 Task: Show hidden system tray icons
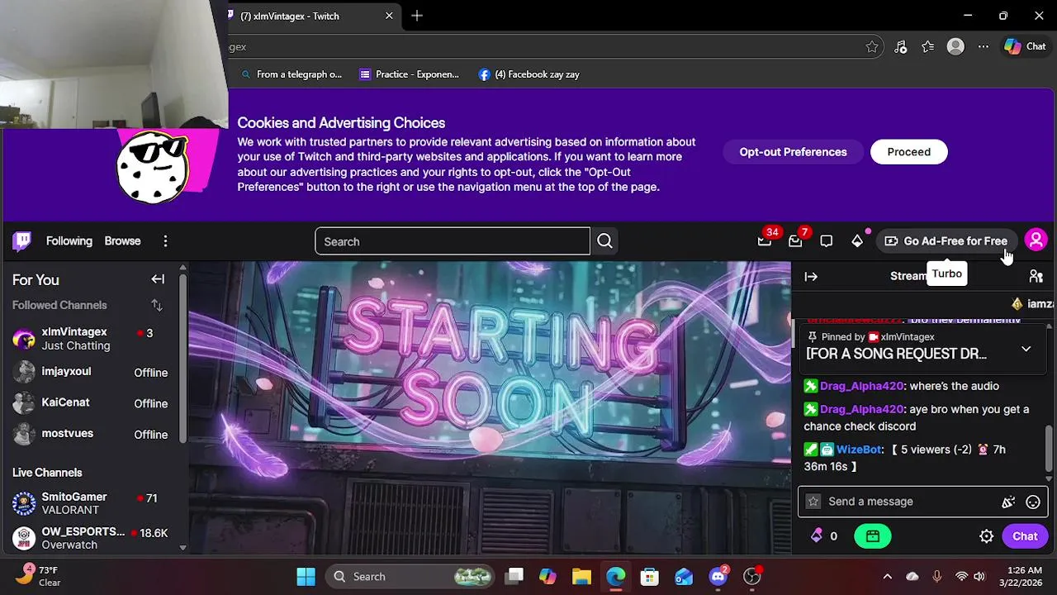coord(887,577)
